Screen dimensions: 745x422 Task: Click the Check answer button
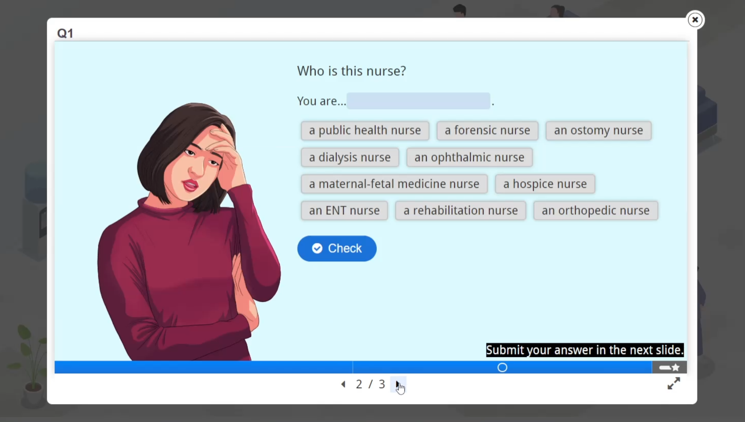tap(337, 249)
